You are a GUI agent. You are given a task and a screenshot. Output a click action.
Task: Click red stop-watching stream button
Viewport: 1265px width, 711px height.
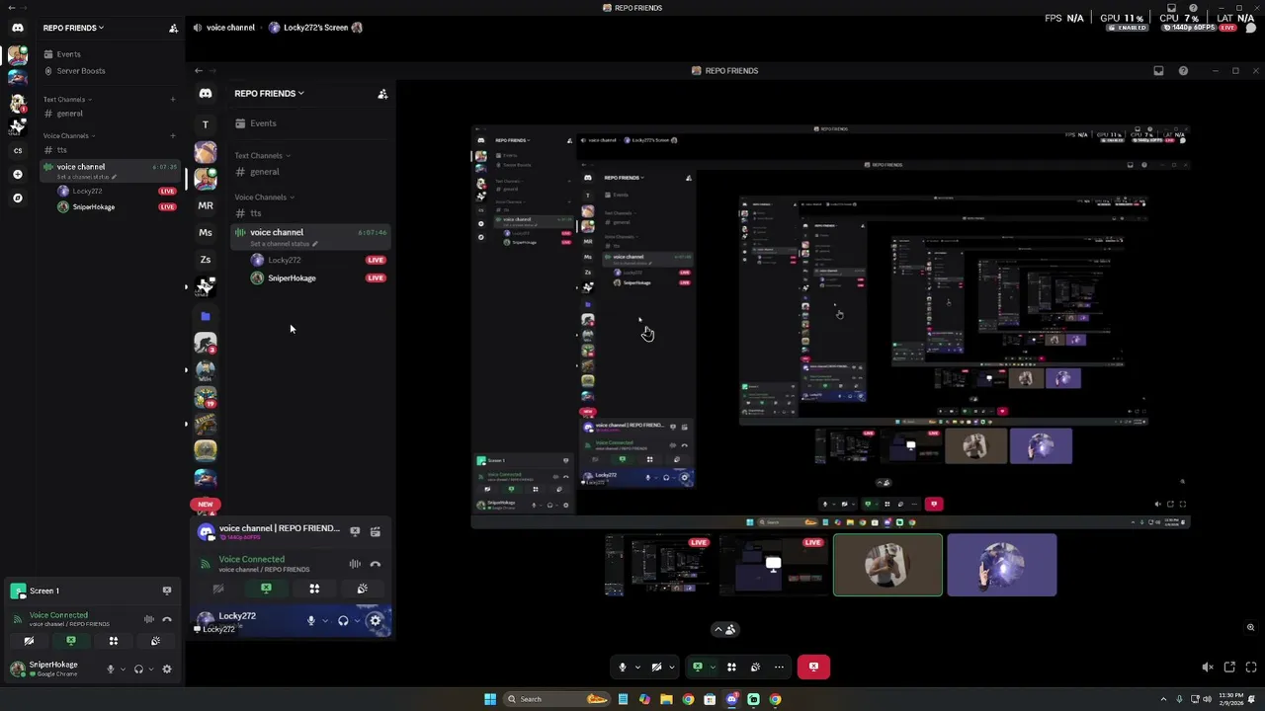click(813, 667)
